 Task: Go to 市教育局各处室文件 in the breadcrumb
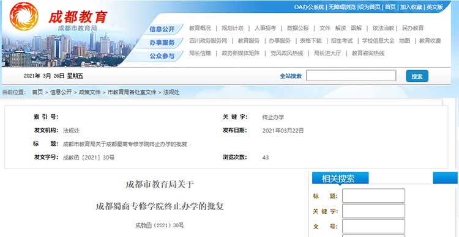132,92
